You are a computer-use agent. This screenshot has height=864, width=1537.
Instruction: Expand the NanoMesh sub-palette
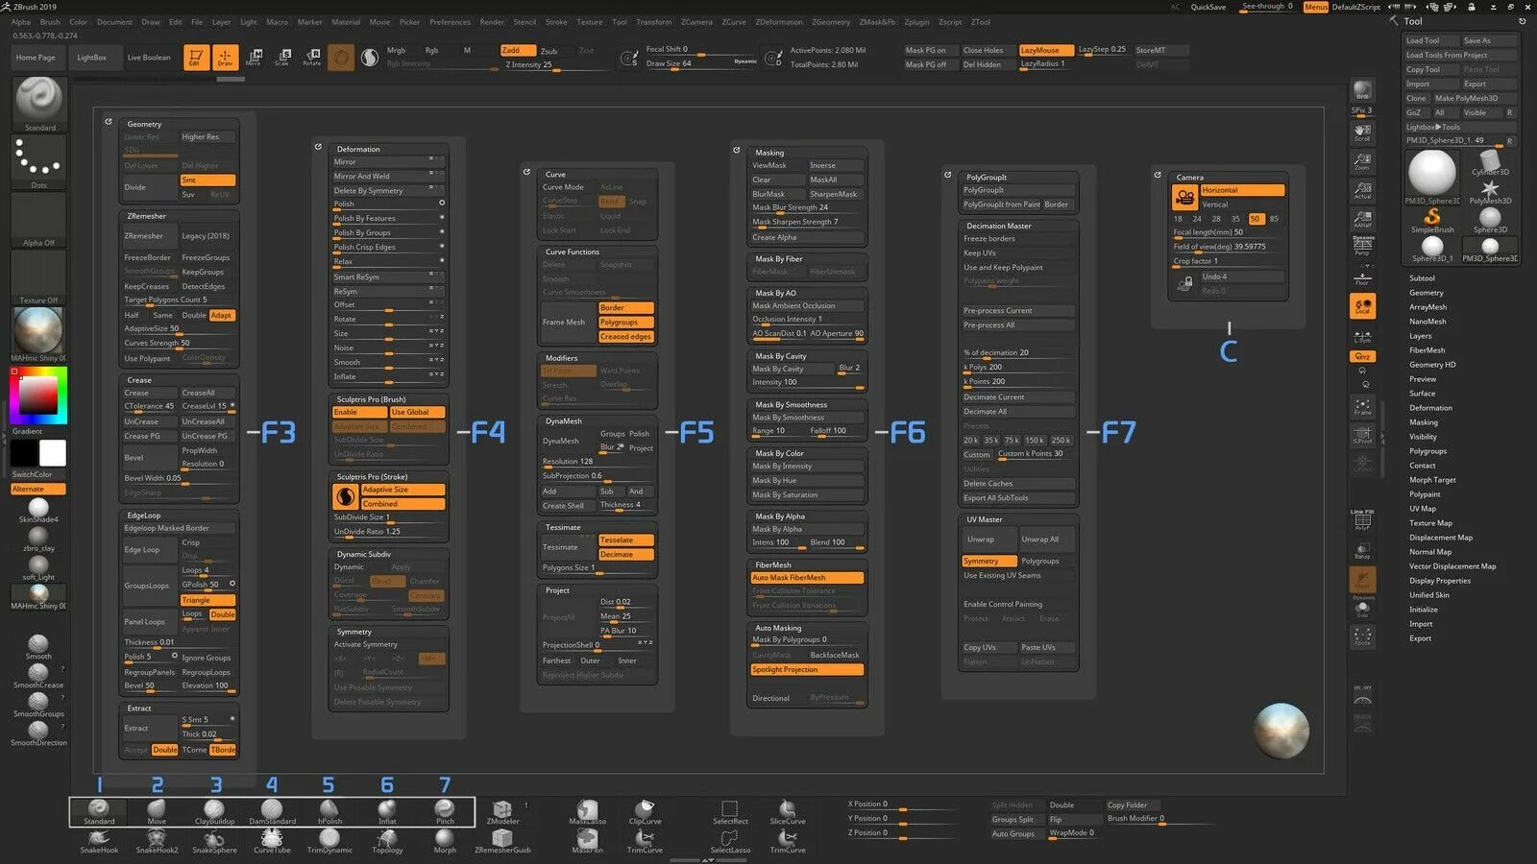[1427, 322]
